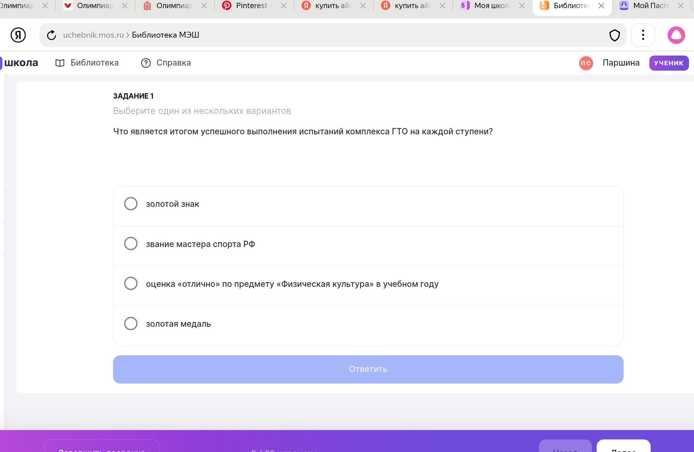Click the школа logo text
Viewport: 694px width, 452px height.
(x=21, y=63)
